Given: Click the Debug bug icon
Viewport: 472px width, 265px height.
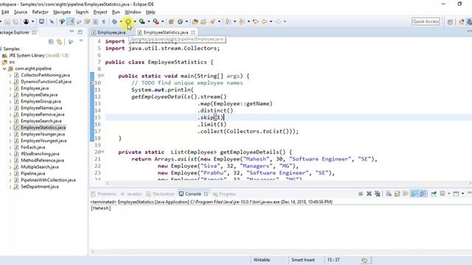Looking at the screenshot, I should 114,21.
